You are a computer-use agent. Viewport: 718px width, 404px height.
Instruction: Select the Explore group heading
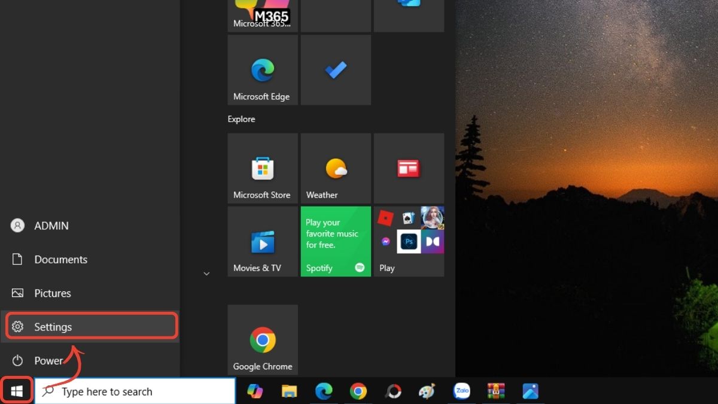pyautogui.click(x=241, y=119)
